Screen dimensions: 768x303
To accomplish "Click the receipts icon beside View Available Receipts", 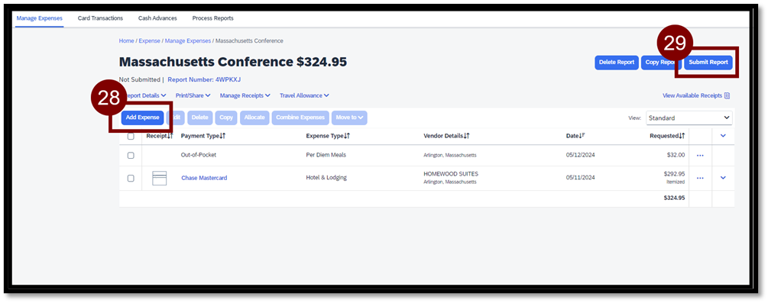I will coord(727,95).
